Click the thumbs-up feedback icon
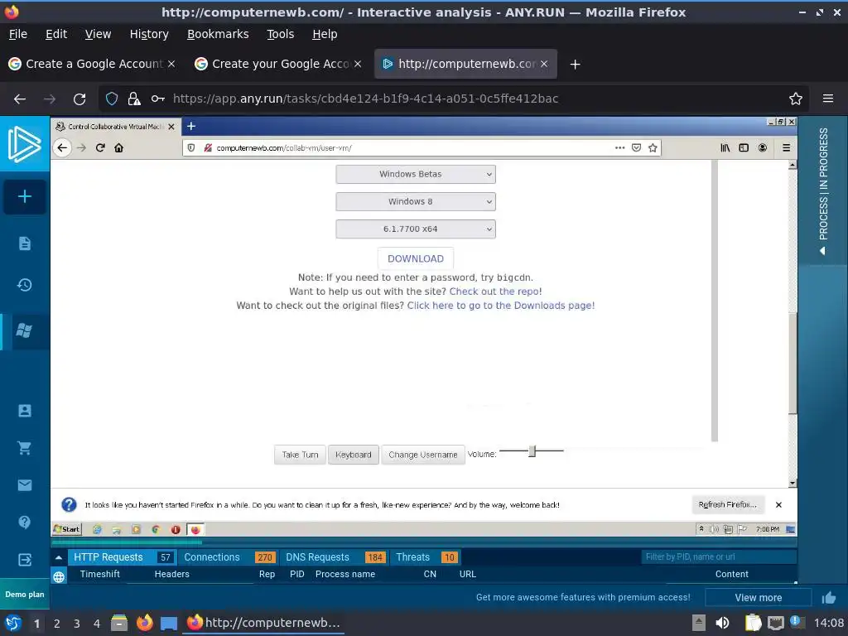 pyautogui.click(x=828, y=598)
